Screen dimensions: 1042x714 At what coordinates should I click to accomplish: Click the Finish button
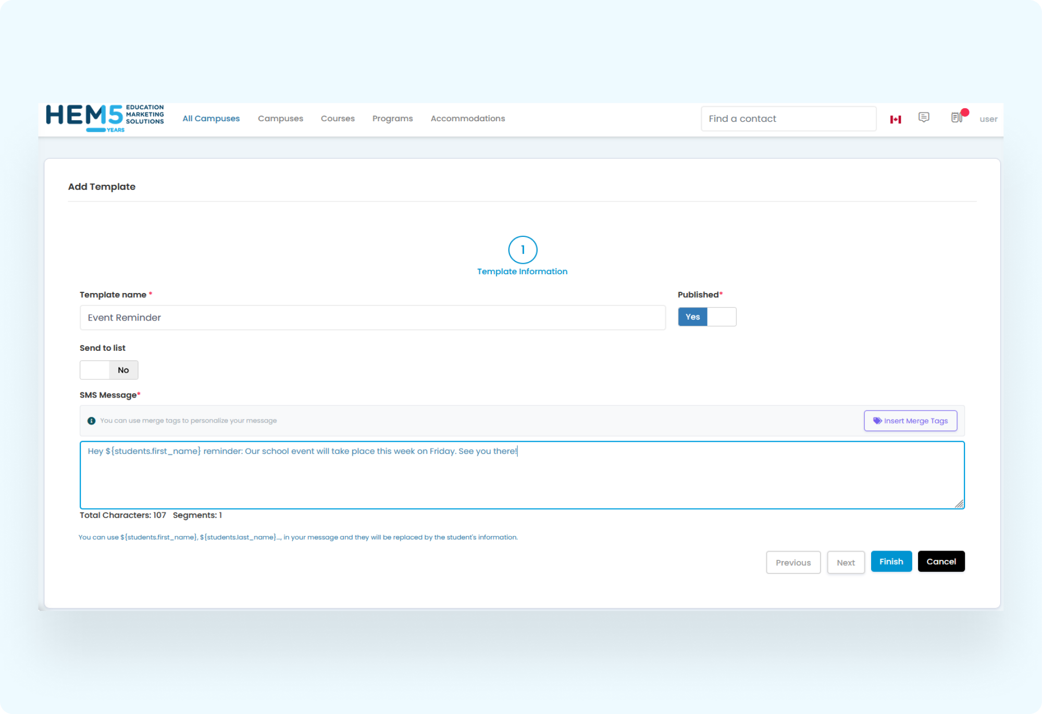tap(891, 562)
